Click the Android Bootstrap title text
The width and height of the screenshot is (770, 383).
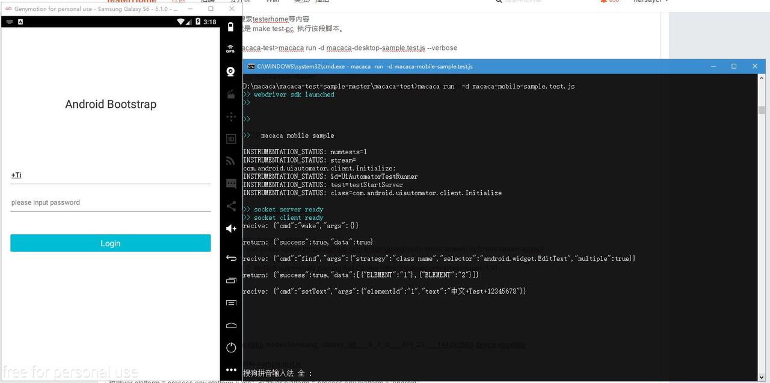111,104
